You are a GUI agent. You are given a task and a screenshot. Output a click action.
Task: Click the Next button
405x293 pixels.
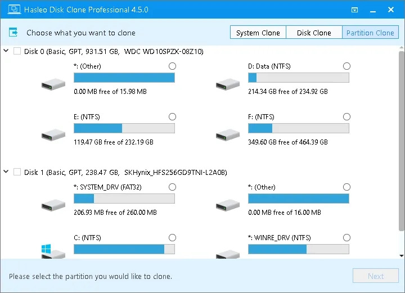pos(376,276)
